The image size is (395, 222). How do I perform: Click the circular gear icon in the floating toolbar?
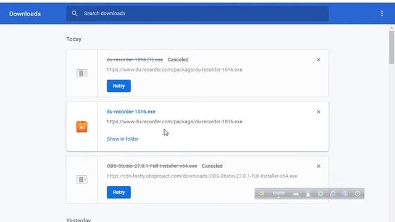click(x=320, y=194)
